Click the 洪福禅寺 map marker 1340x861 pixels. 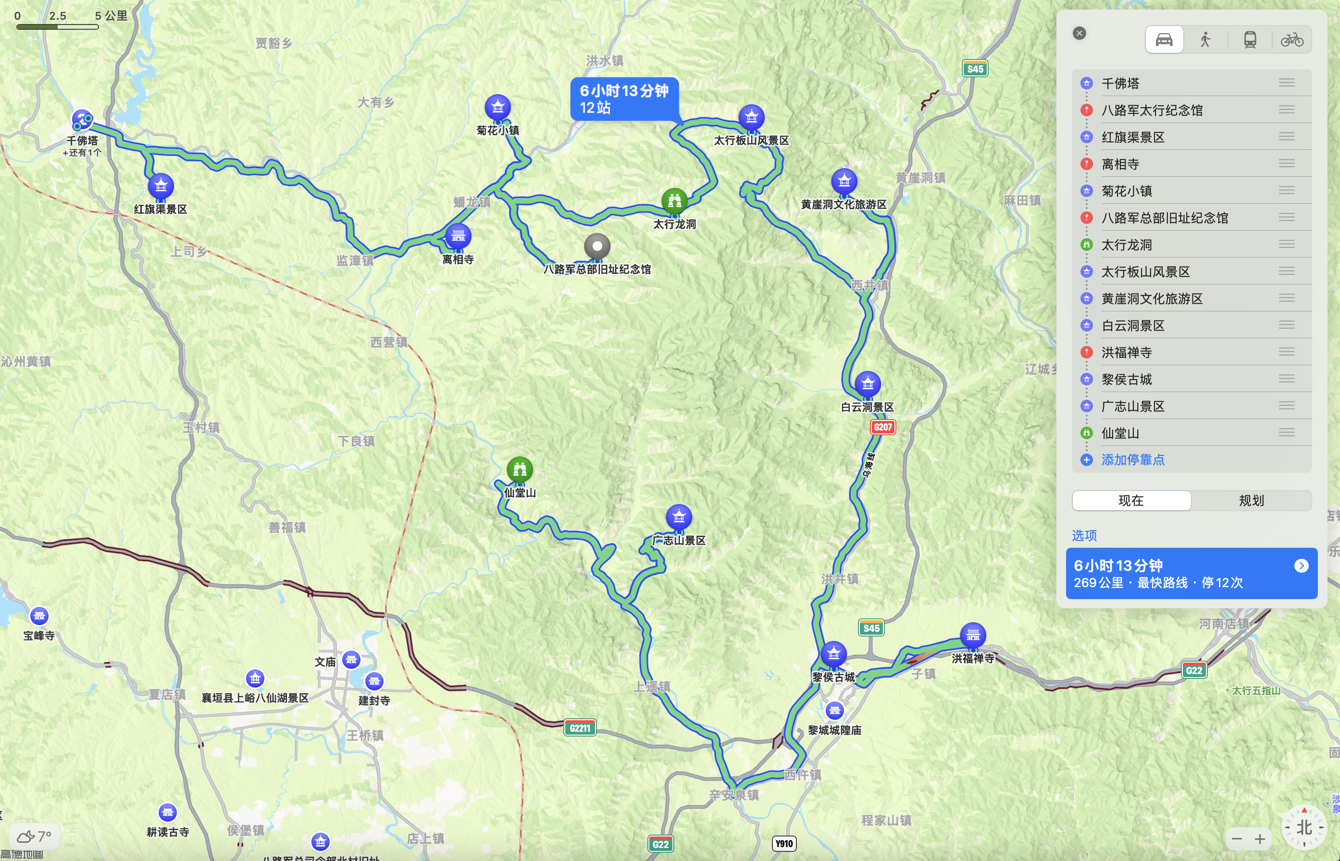(973, 635)
